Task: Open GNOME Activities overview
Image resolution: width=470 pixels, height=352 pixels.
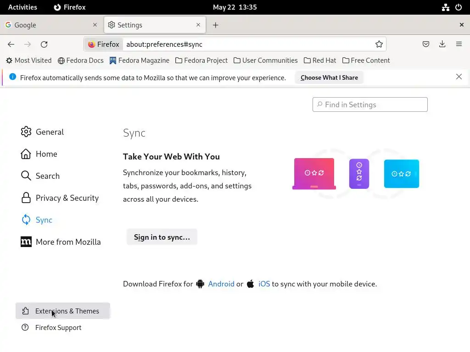Action: pyautogui.click(x=23, y=7)
